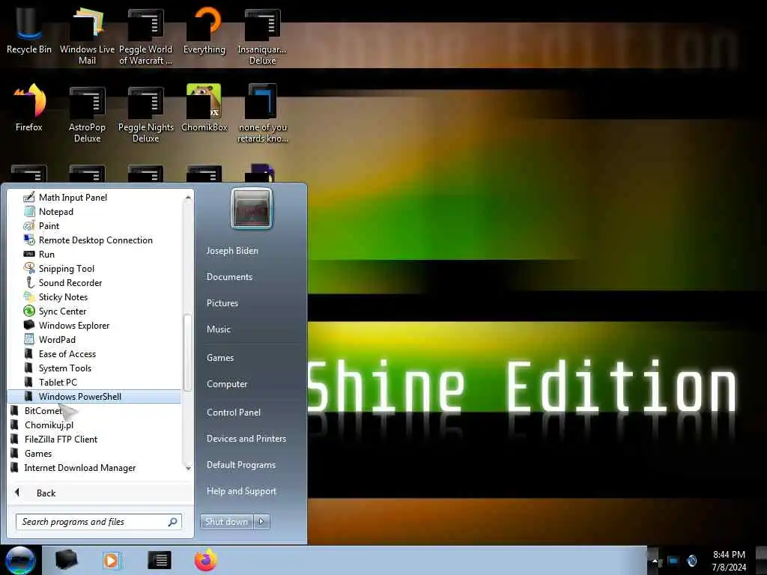
Task: Click the Start orb button
Action: click(x=20, y=560)
